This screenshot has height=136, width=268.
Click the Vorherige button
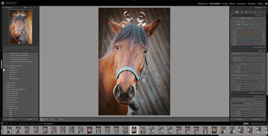[x=239, y=119]
